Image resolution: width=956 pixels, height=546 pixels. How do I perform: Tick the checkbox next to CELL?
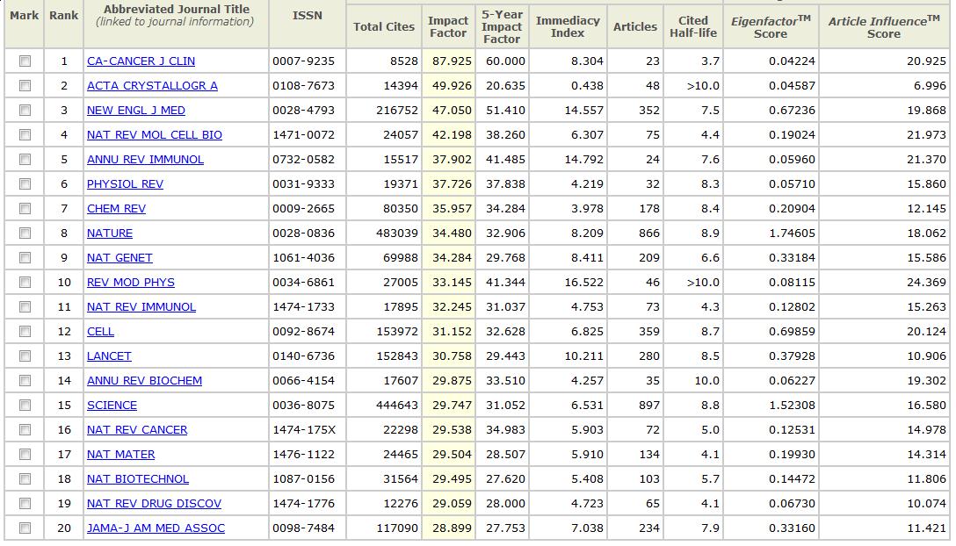click(x=25, y=332)
